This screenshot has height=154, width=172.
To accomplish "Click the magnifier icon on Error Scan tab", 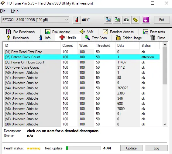I will coord(87,38).
